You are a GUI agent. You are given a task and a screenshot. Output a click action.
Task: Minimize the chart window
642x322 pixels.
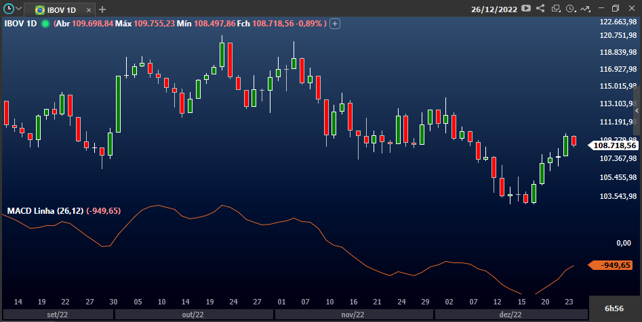601,8
